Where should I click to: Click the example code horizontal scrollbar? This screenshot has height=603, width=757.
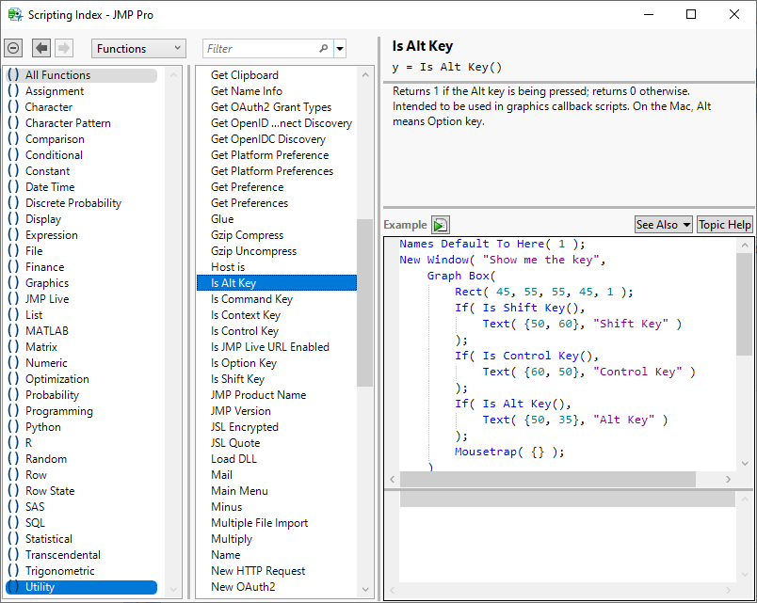pos(546,479)
